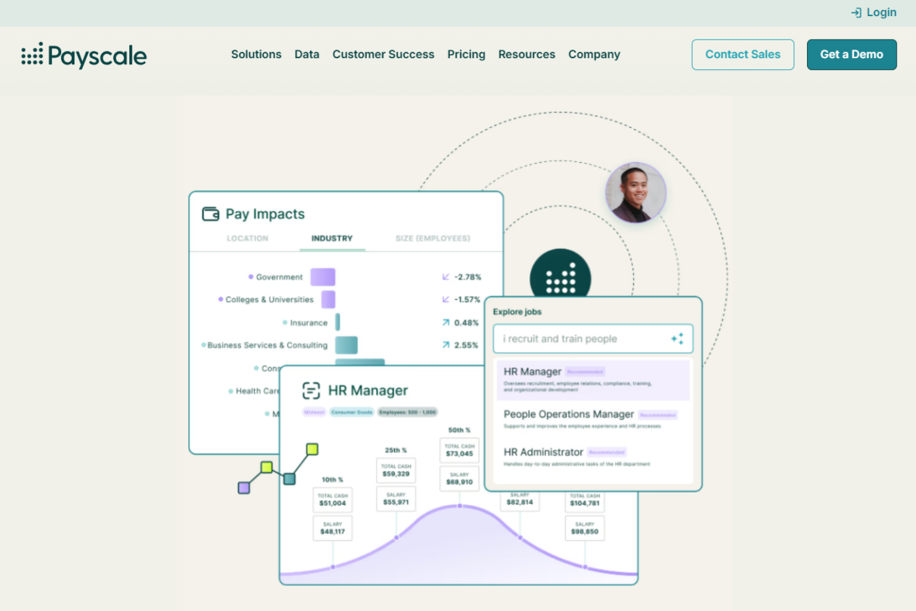916x611 pixels.
Task: Click the Contact Sales button
Action: point(743,54)
